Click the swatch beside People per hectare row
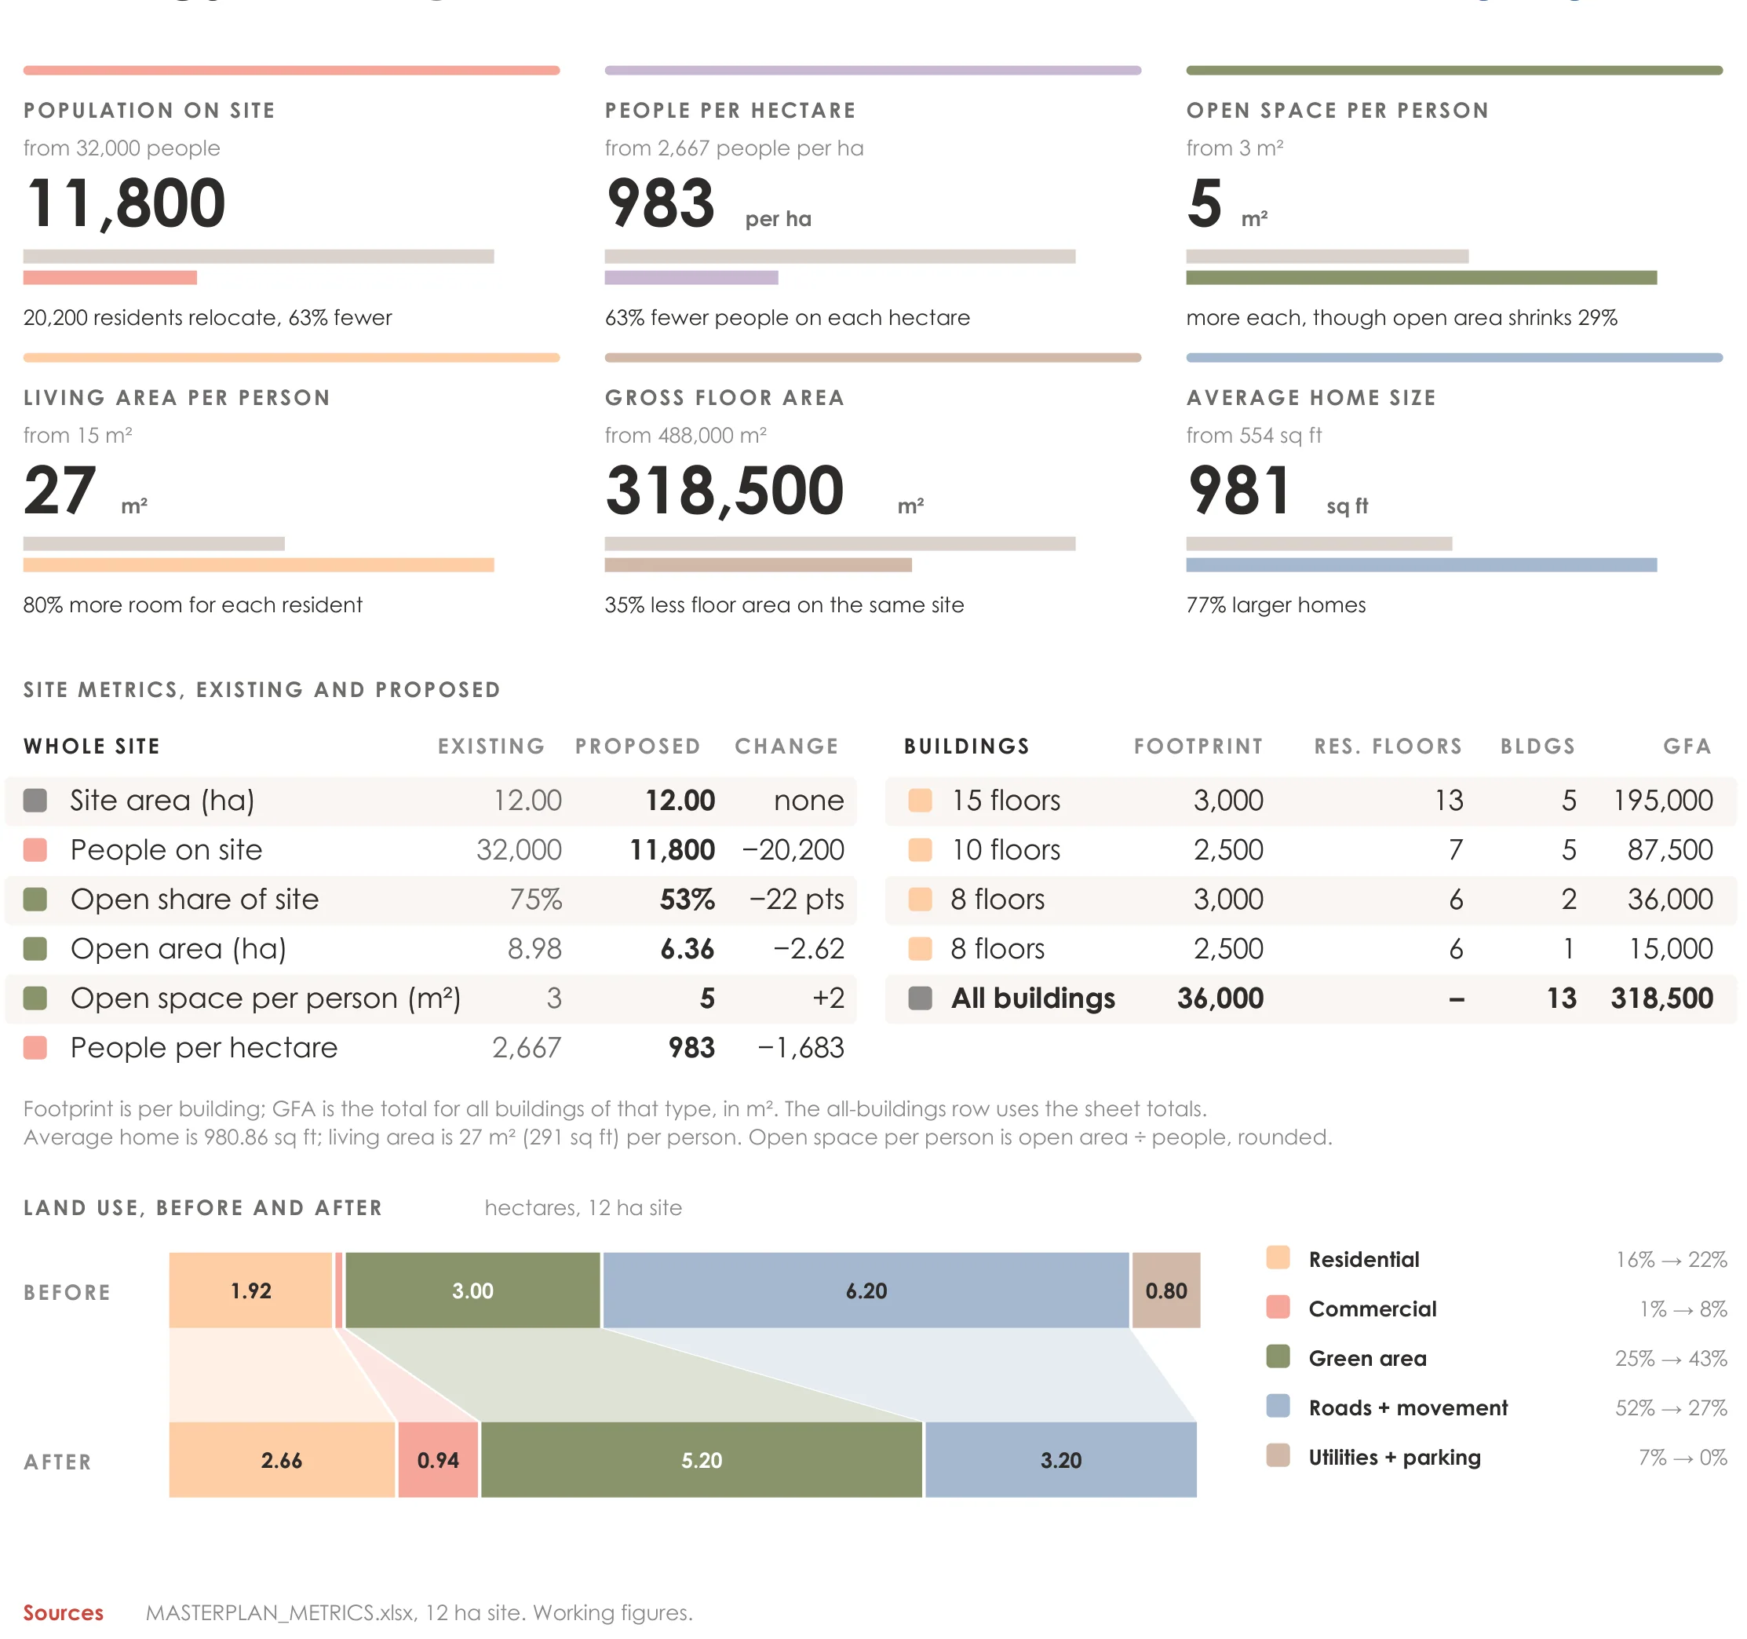This screenshot has height=1639, width=1747. 35,1048
